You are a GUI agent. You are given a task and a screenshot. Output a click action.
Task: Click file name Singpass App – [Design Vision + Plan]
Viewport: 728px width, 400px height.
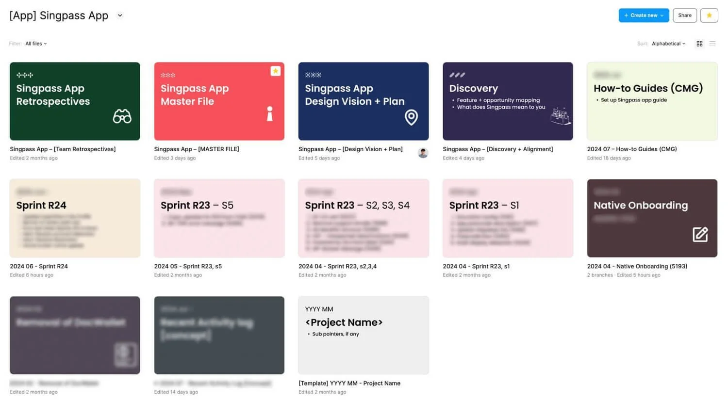[350, 149]
